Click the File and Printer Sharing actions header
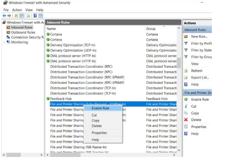 [x=197, y=93]
